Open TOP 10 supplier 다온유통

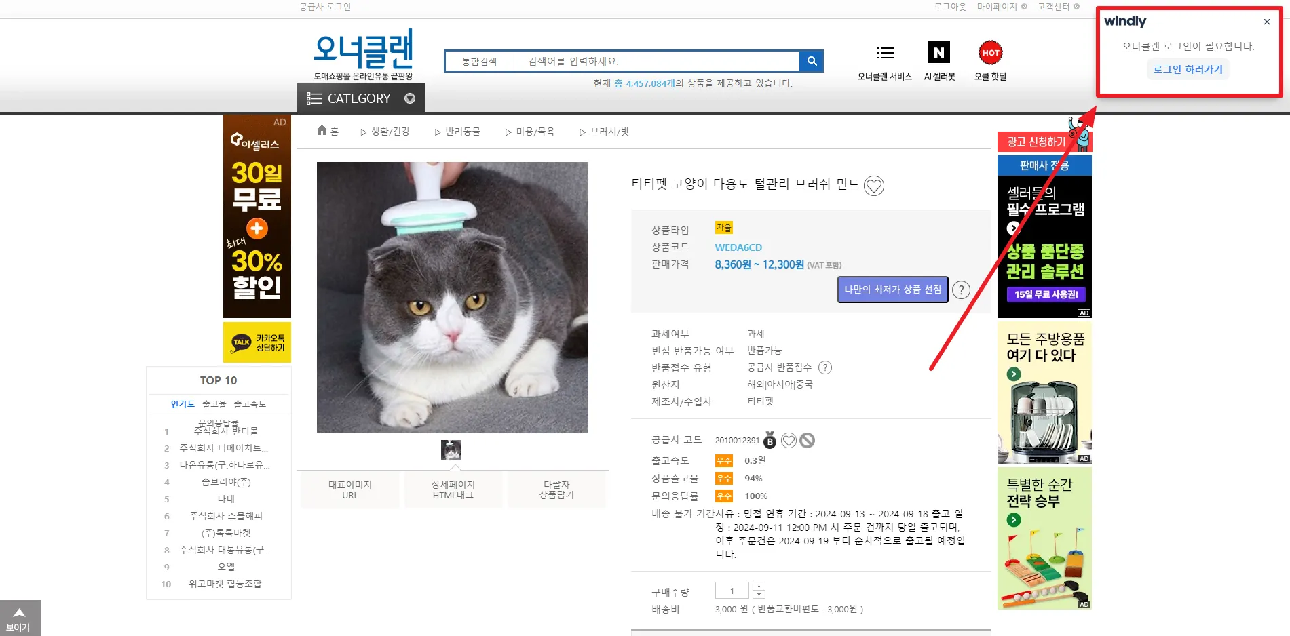pos(225,465)
